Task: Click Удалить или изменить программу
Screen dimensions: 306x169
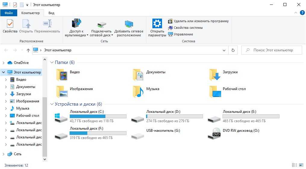Action: pos(198,21)
